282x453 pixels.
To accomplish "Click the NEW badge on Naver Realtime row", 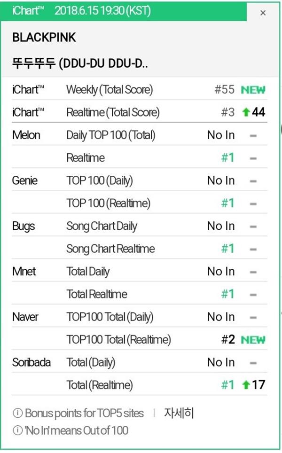I will (x=253, y=340).
